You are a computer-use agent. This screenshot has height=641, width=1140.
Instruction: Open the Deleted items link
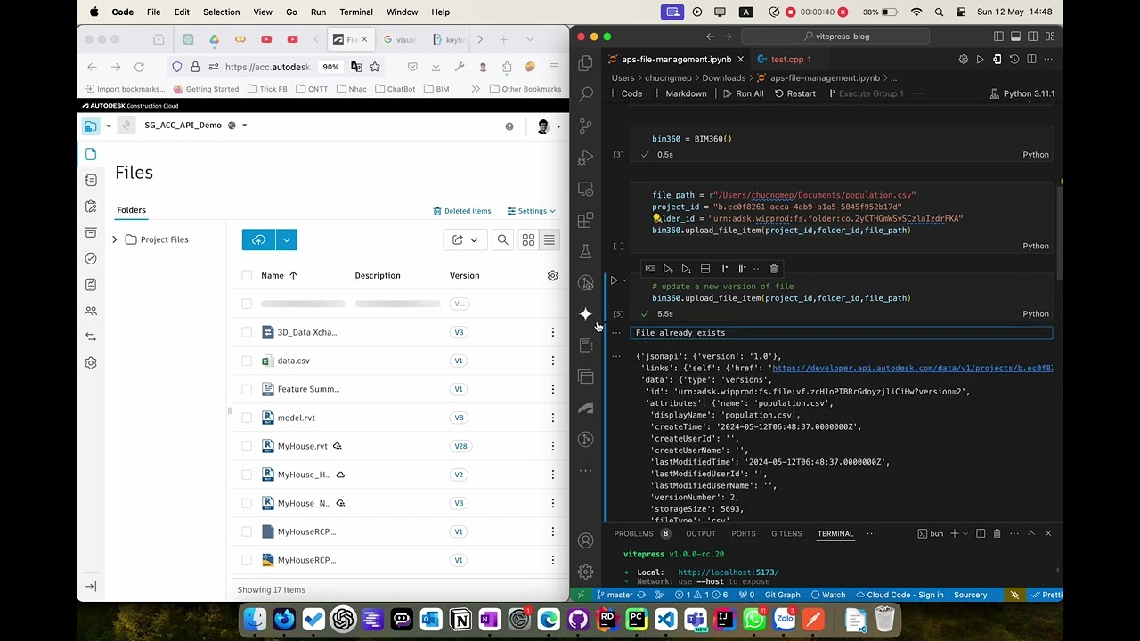click(x=462, y=211)
